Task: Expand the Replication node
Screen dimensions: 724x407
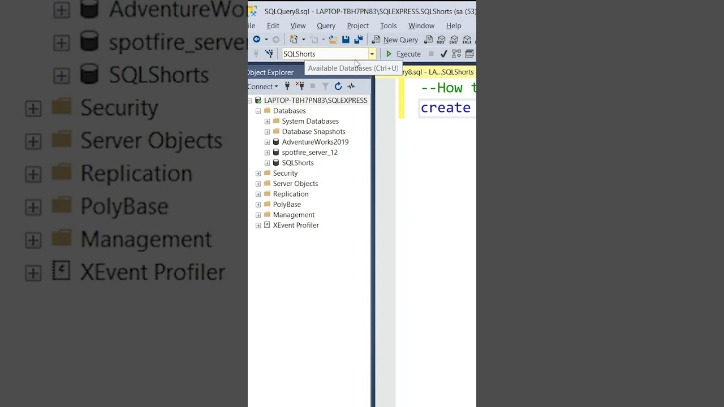Action: tap(258, 194)
